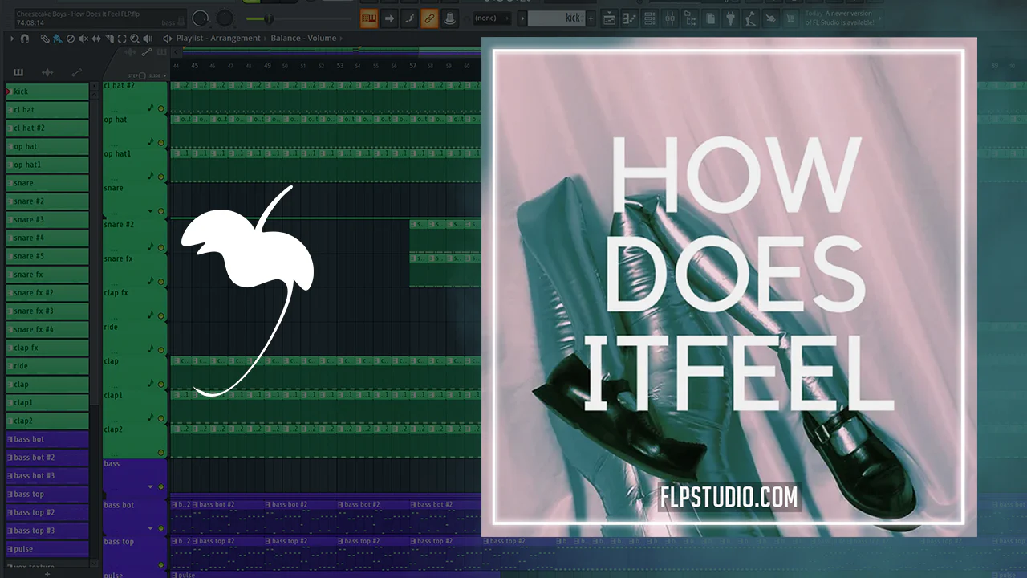Mute the snare track
1027x578 pixels.
(x=161, y=212)
